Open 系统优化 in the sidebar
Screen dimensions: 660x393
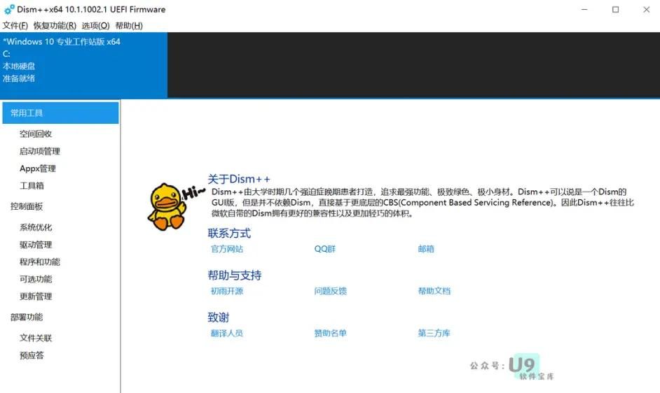click(x=36, y=227)
